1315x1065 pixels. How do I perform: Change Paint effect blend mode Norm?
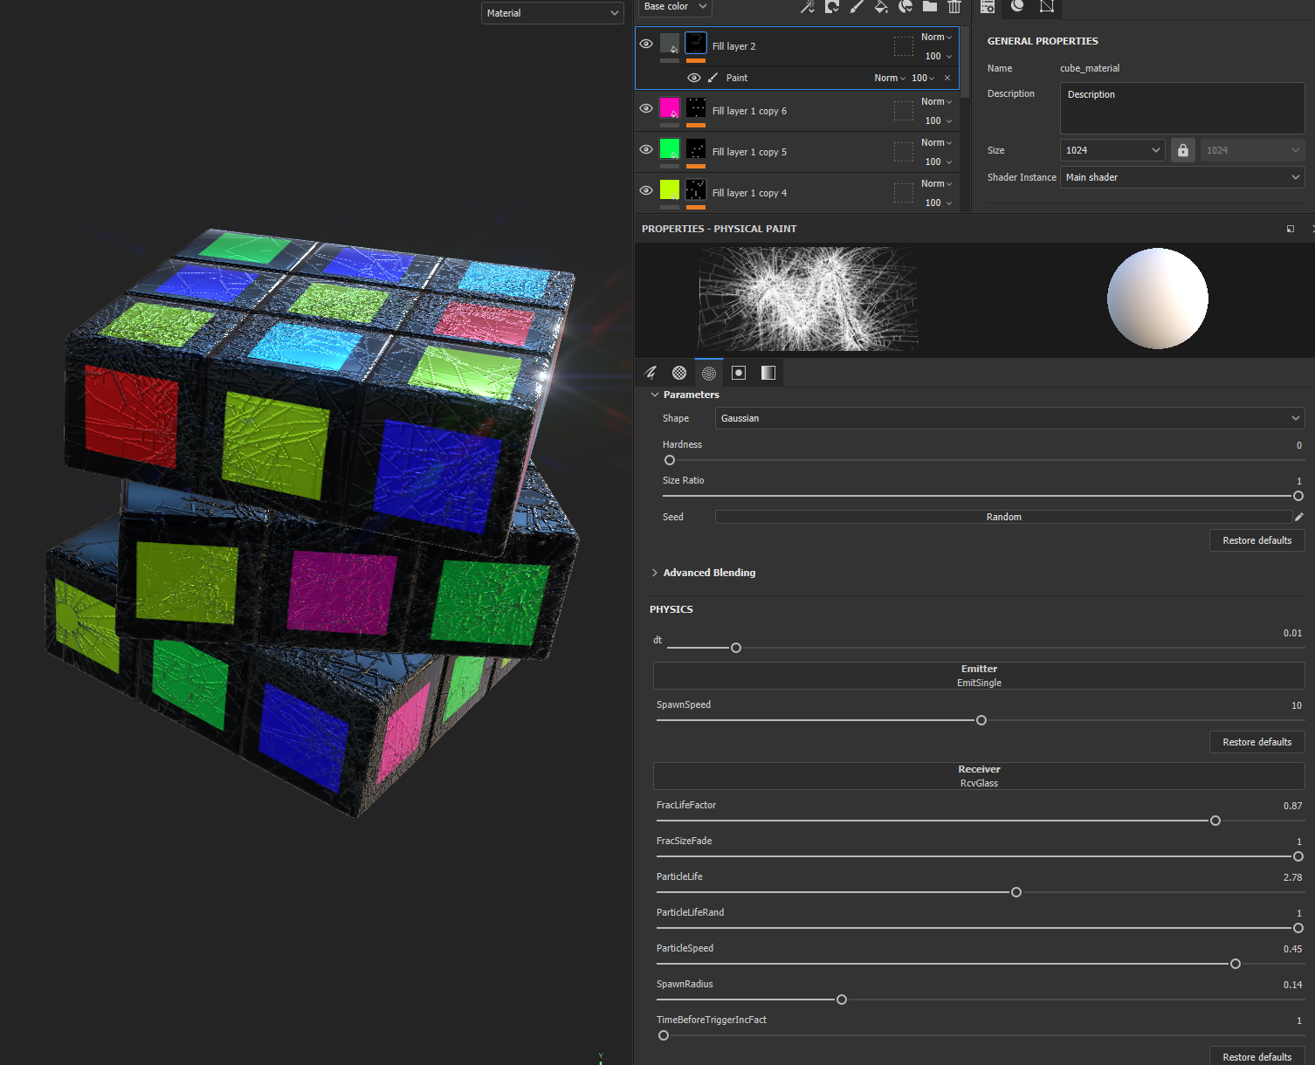coord(890,78)
